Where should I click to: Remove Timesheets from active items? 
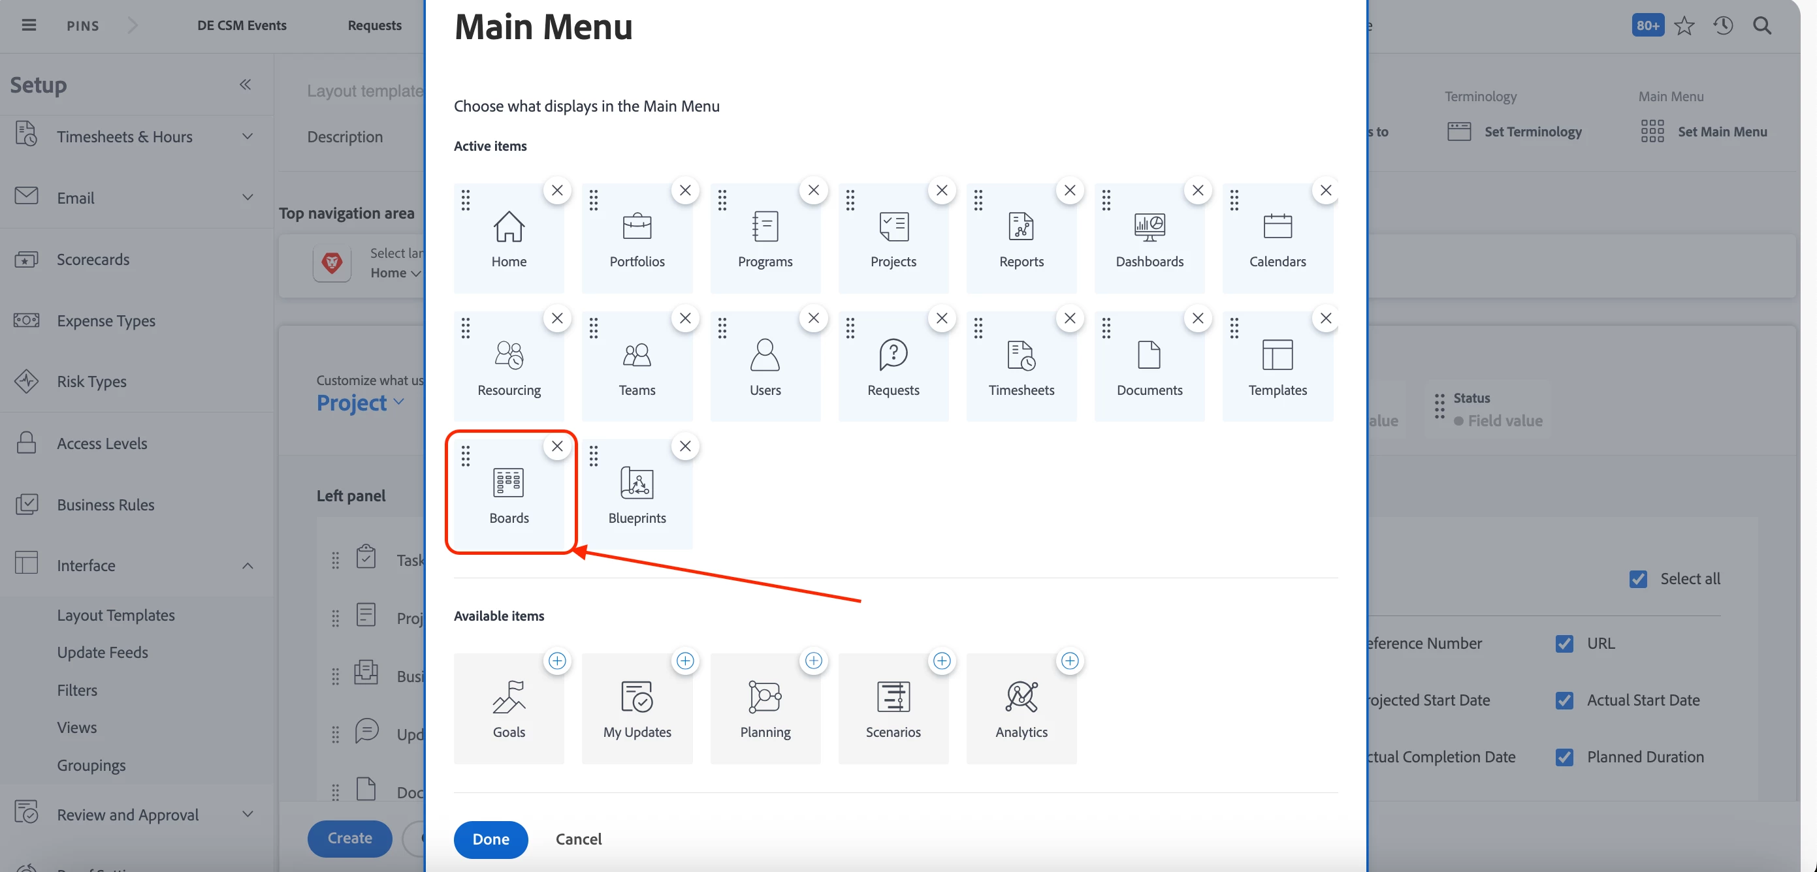1069,318
